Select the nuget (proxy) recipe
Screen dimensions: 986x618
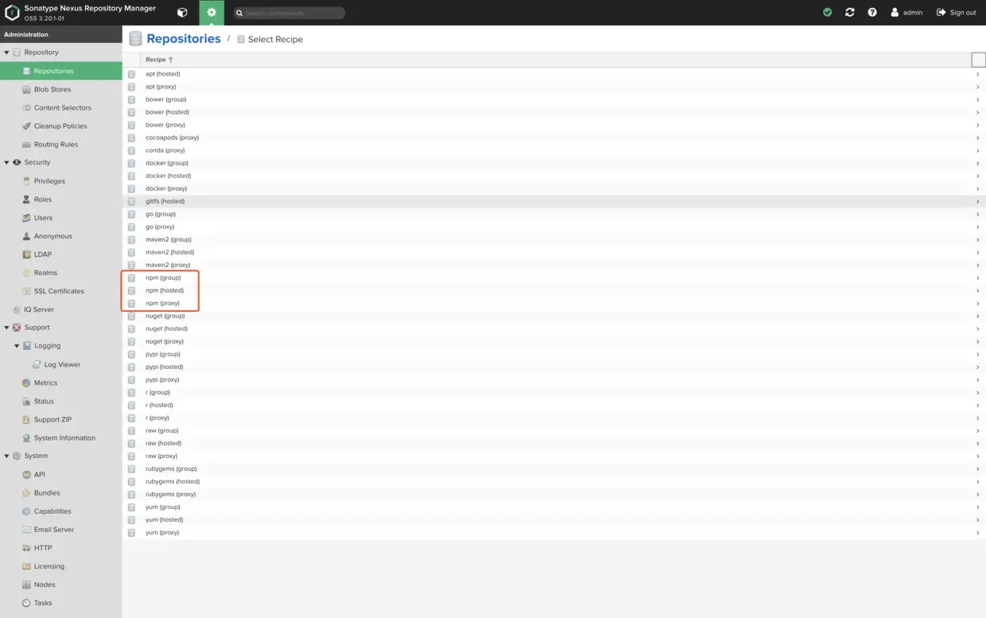click(x=554, y=341)
